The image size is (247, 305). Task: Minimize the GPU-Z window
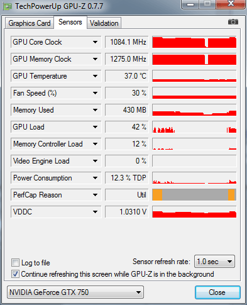point(190,4)
